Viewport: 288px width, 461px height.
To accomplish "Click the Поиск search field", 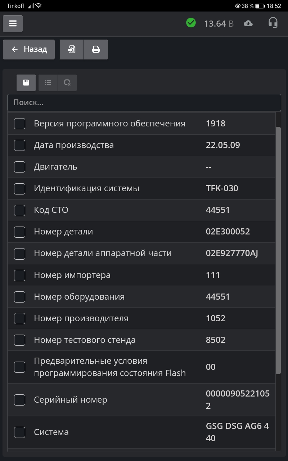I will [x=144, y=103].
